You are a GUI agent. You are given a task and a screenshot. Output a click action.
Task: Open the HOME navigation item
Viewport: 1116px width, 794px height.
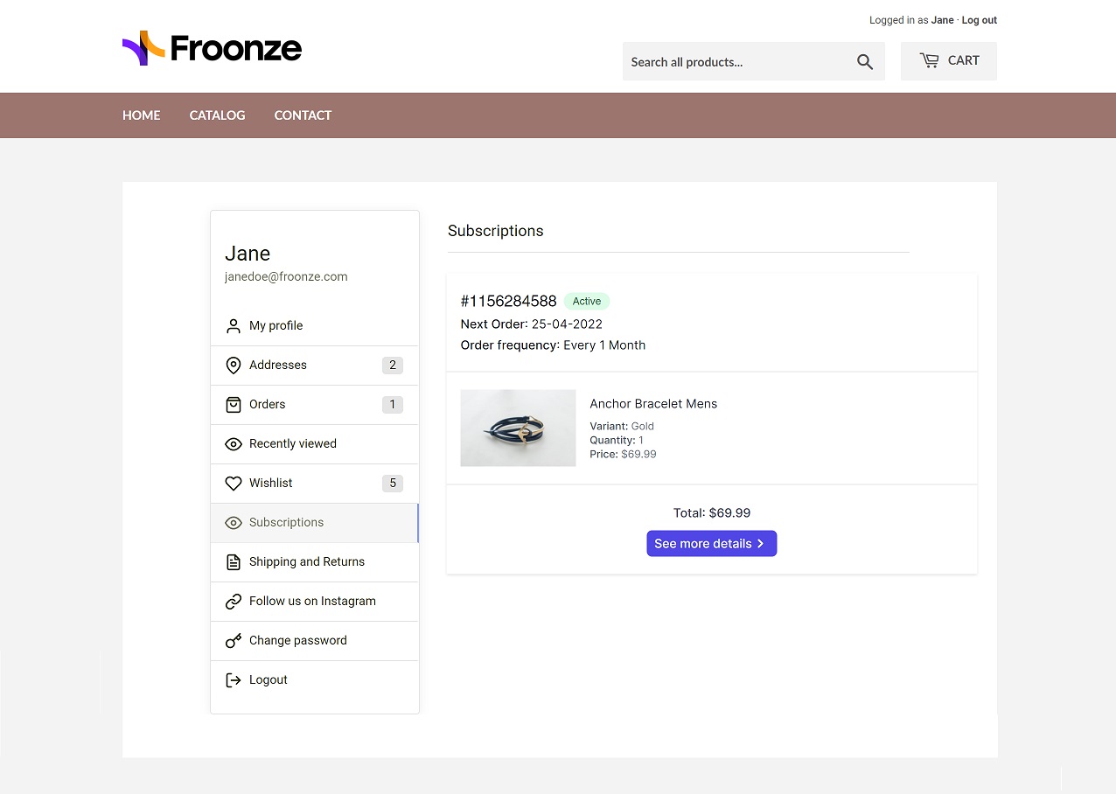coord(142,115)
